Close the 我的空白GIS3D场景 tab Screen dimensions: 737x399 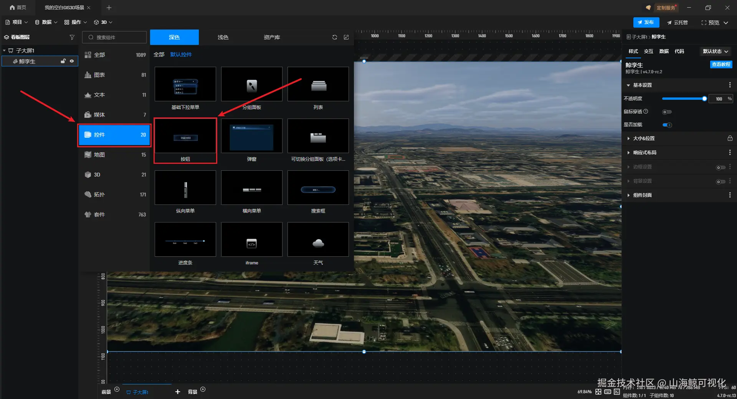tap(89, 8)
